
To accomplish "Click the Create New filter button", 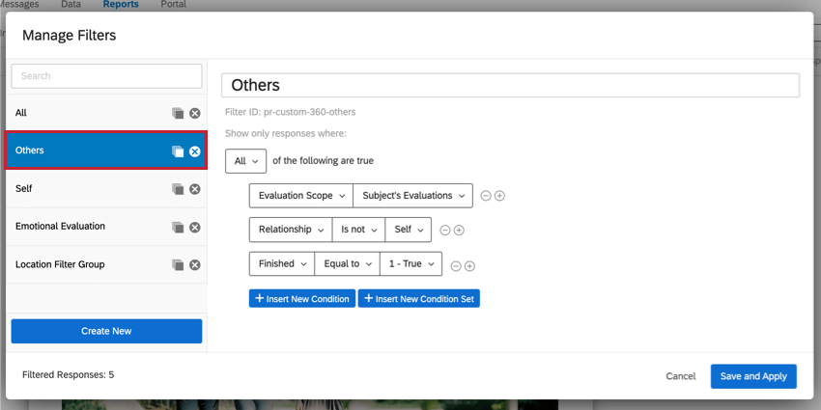I will 106,331.
